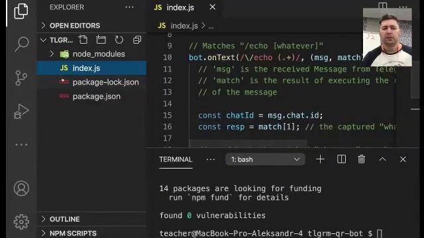Viewport: 424px width, 238px height.
Task: Open the Explorer view in activity bar
Action: point(21,11)
